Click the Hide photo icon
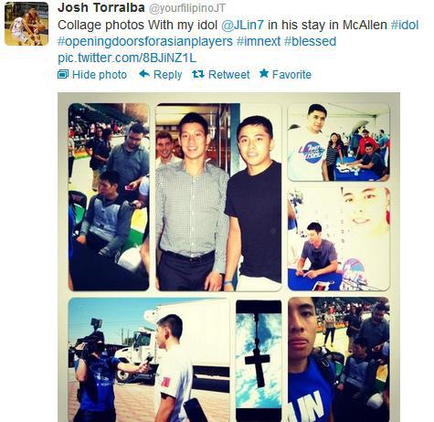The width and height of the screenshot is (434, 422). [63, 74]
